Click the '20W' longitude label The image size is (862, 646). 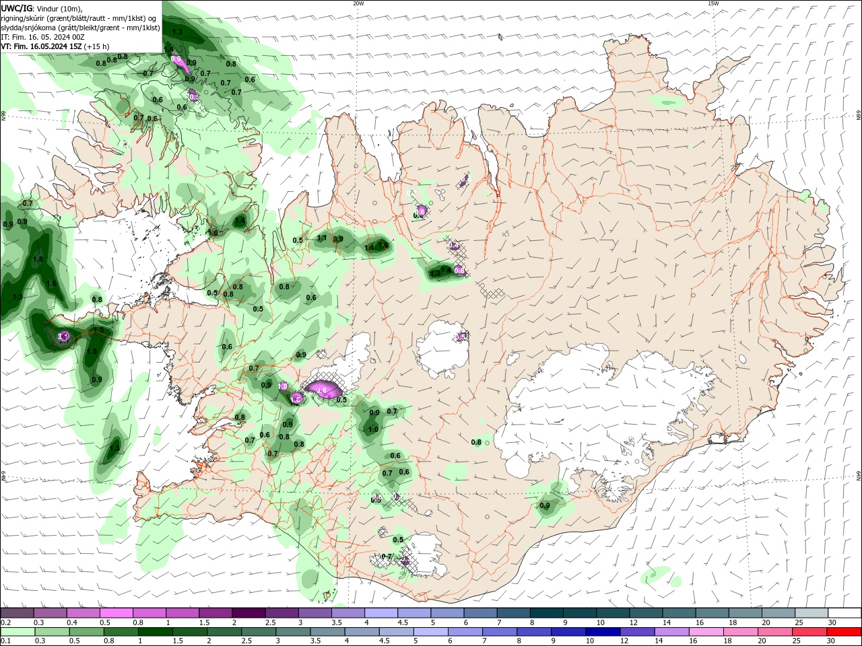[x=358, y=3]
